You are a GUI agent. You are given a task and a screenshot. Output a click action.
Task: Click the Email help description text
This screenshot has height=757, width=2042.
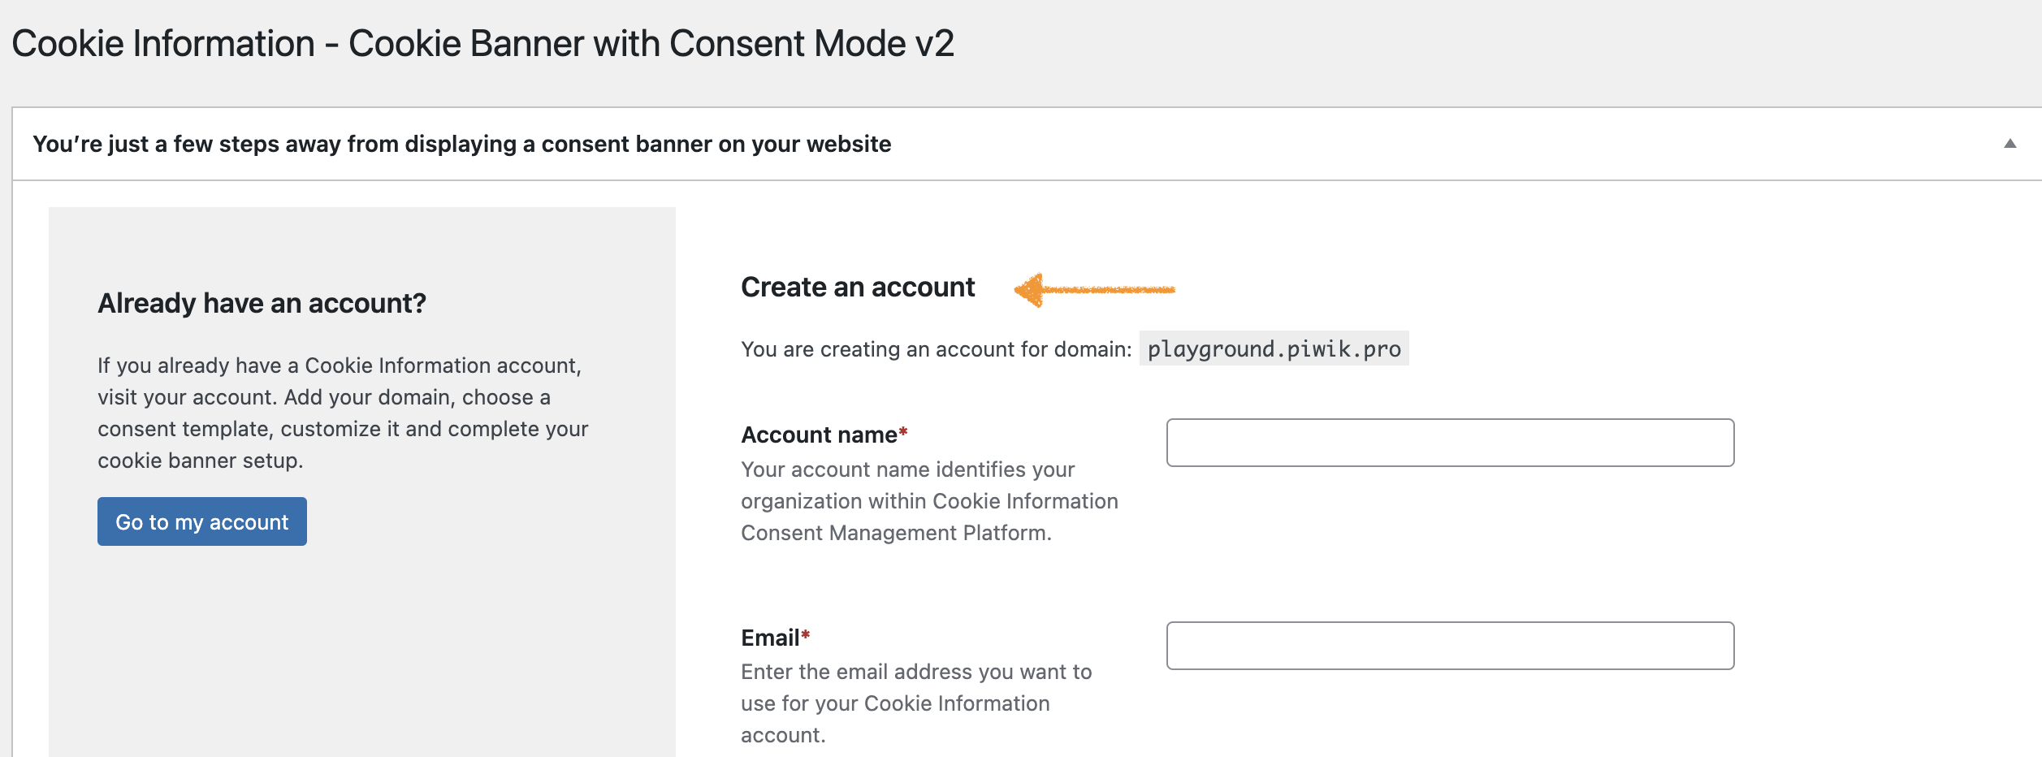[x=915, y=703]
